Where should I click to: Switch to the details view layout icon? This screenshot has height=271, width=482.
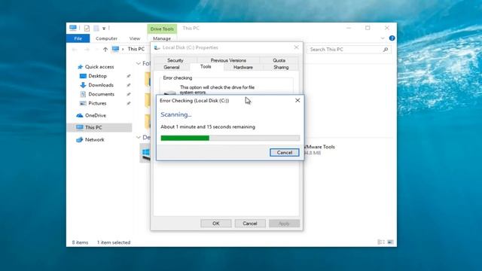pyautogui.click(x=381, y=242)
